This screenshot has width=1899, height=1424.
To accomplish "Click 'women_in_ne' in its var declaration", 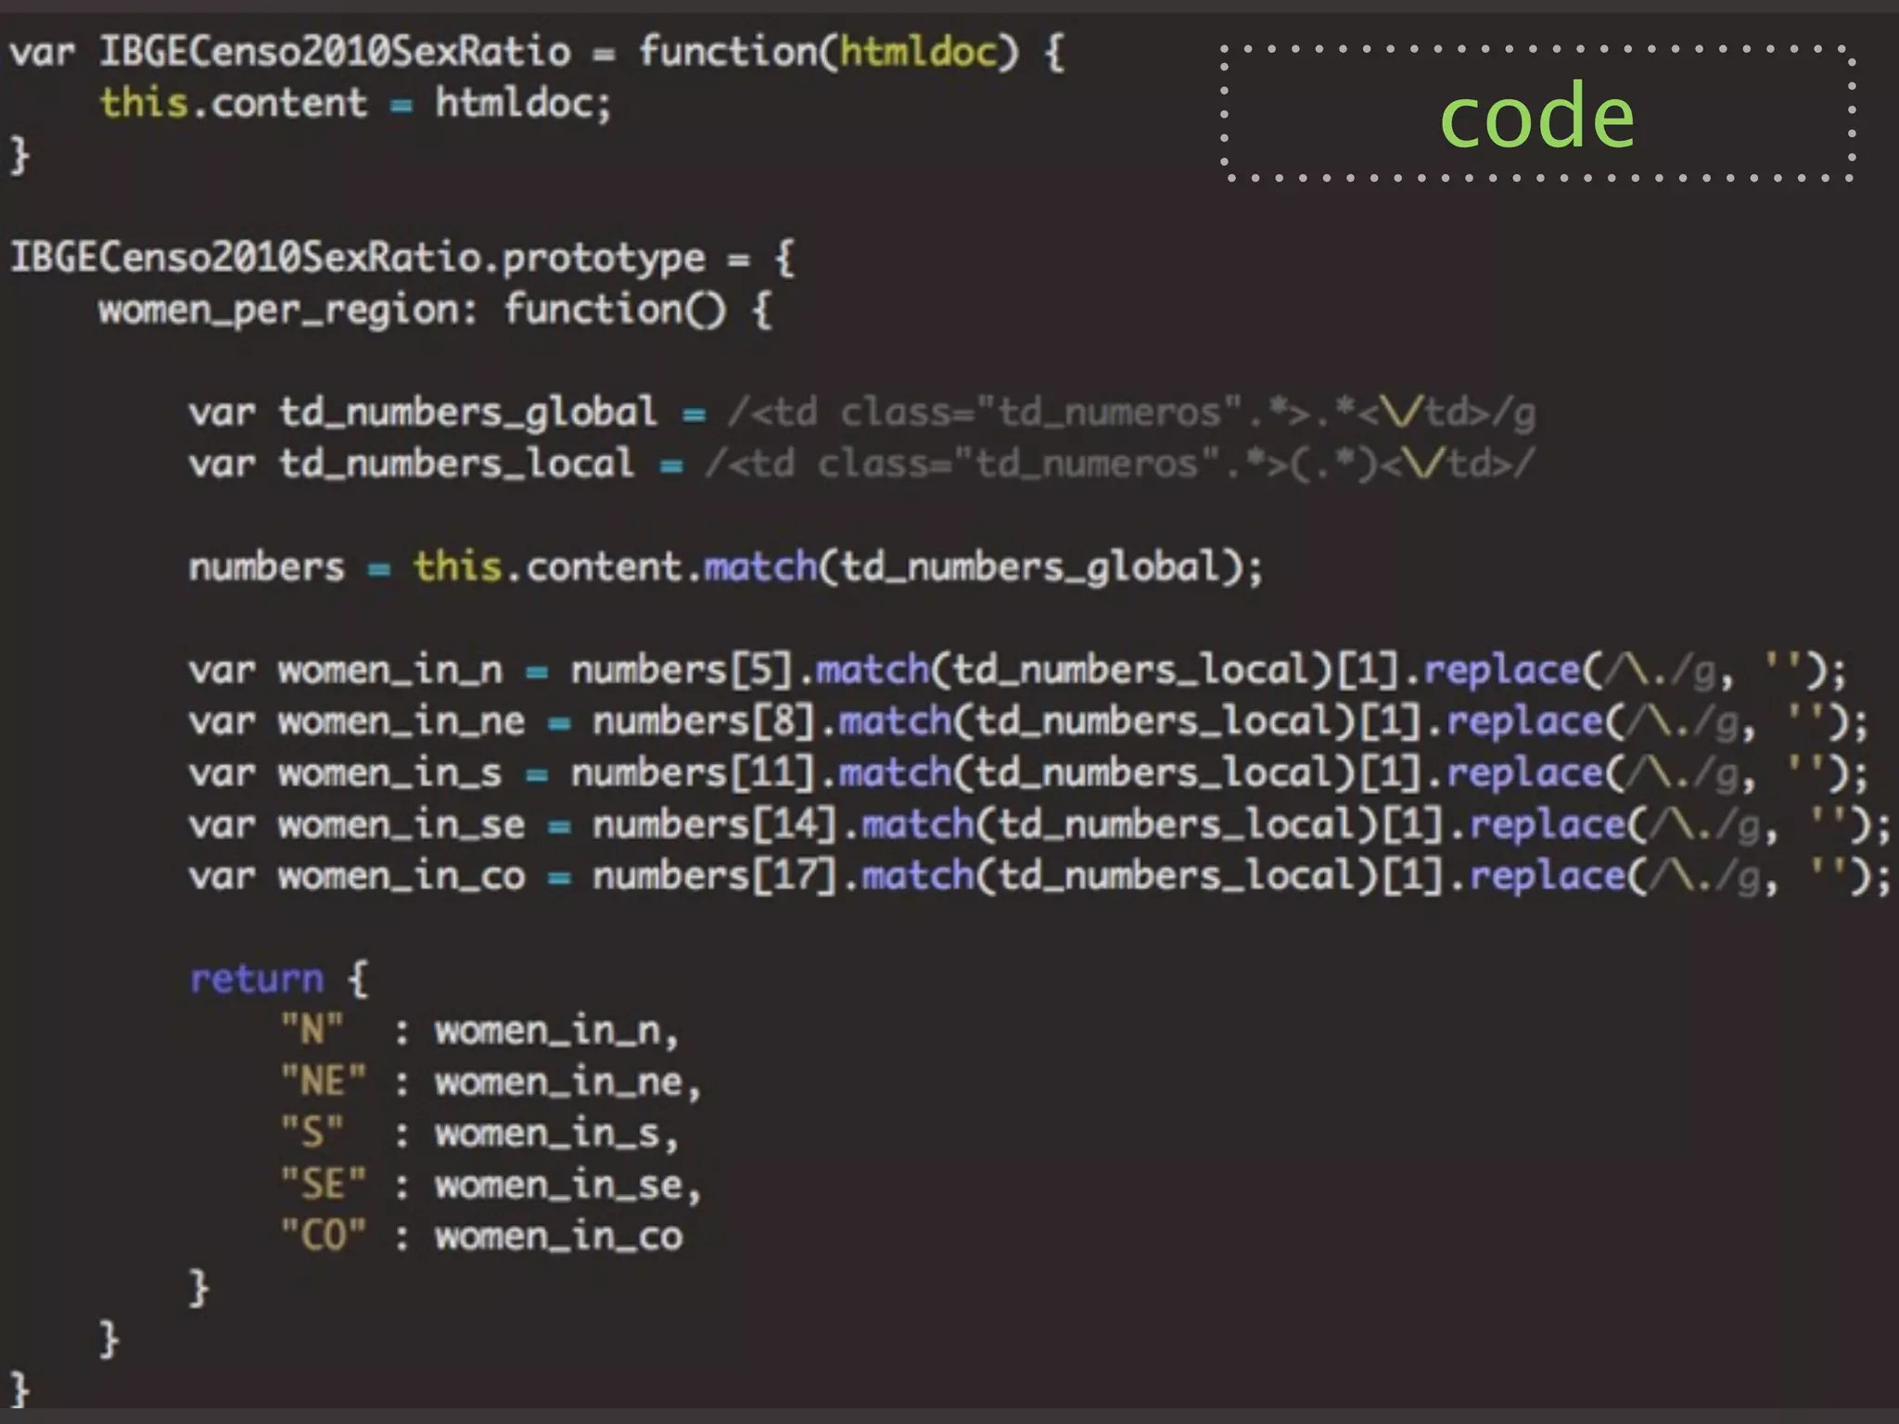I will pyautogui.click(x=401, y=721).
